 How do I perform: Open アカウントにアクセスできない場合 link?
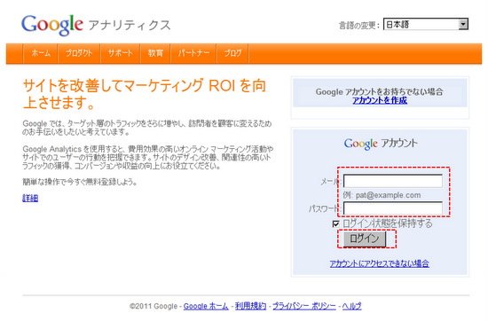(380, 263)
